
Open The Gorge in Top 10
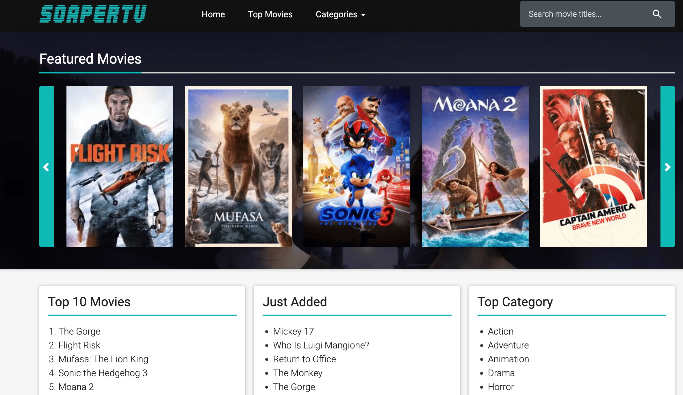(x=79, y=331)
